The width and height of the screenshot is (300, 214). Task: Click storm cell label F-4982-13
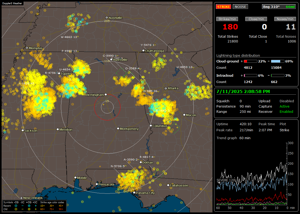(x=70, y=51)
